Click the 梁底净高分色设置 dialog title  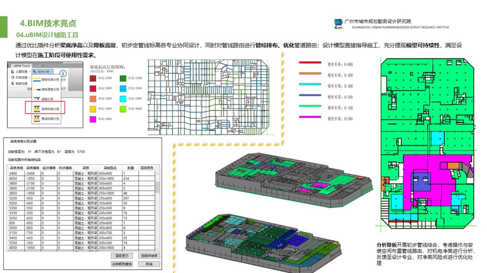click(23, 141)
